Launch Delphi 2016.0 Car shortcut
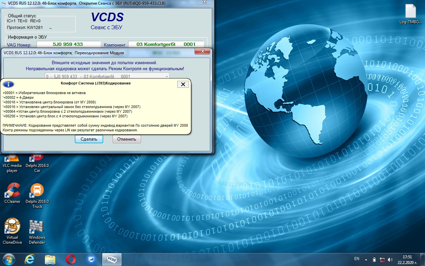 coord(37,163)
